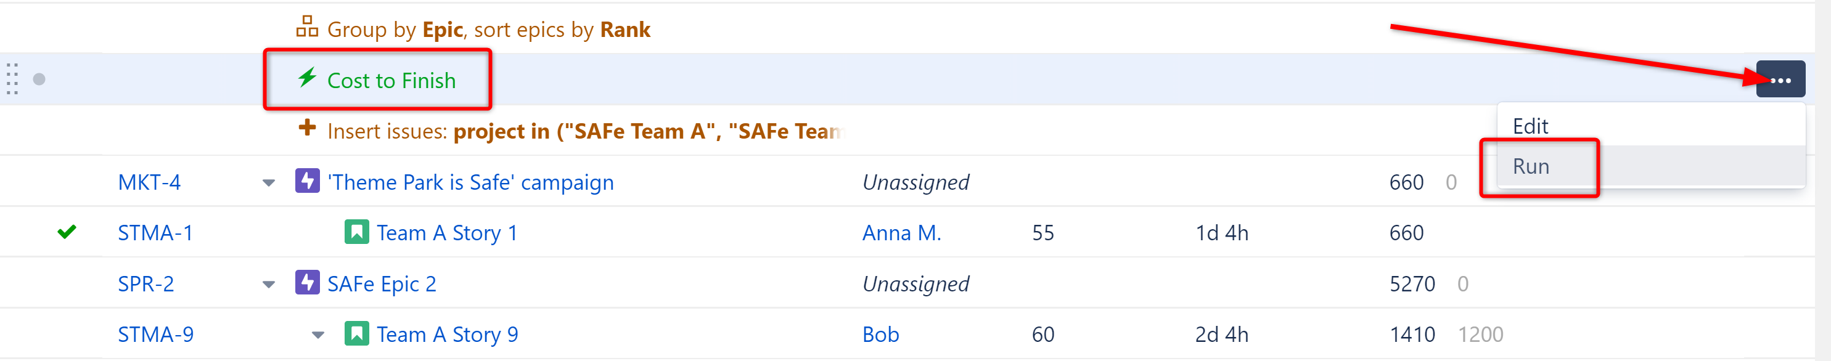This screenshot has width=1831, height=361.
Task: Click the orange plus Insert issues icon
Action: click(307, 129)
